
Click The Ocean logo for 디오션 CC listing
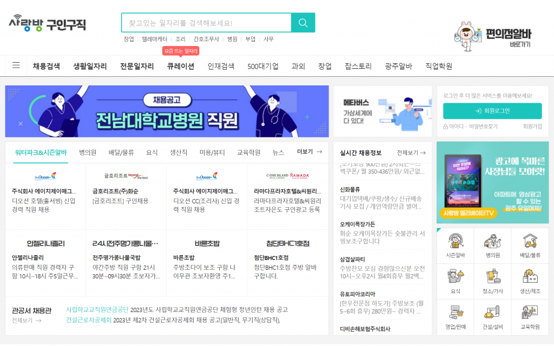[x=207, y=176]
